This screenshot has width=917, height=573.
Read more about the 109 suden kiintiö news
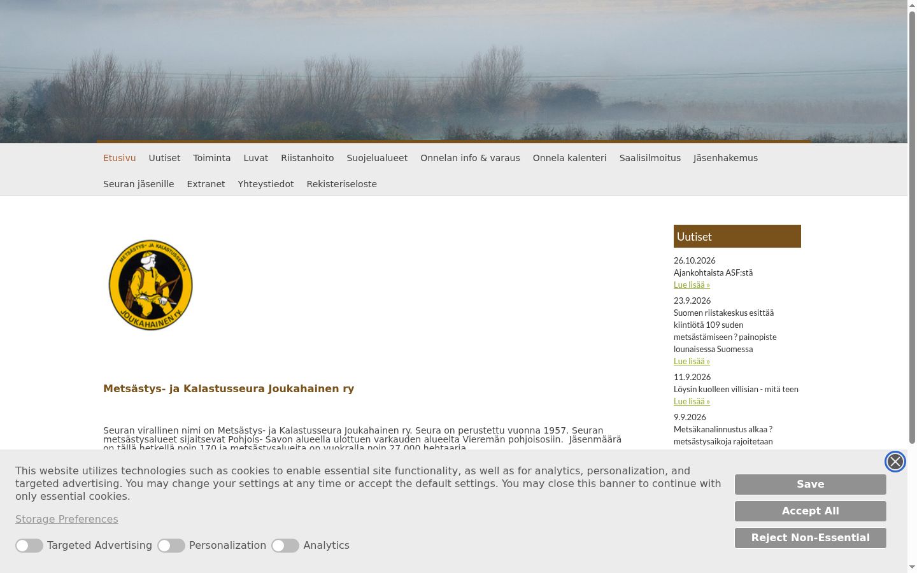(692, 361)
